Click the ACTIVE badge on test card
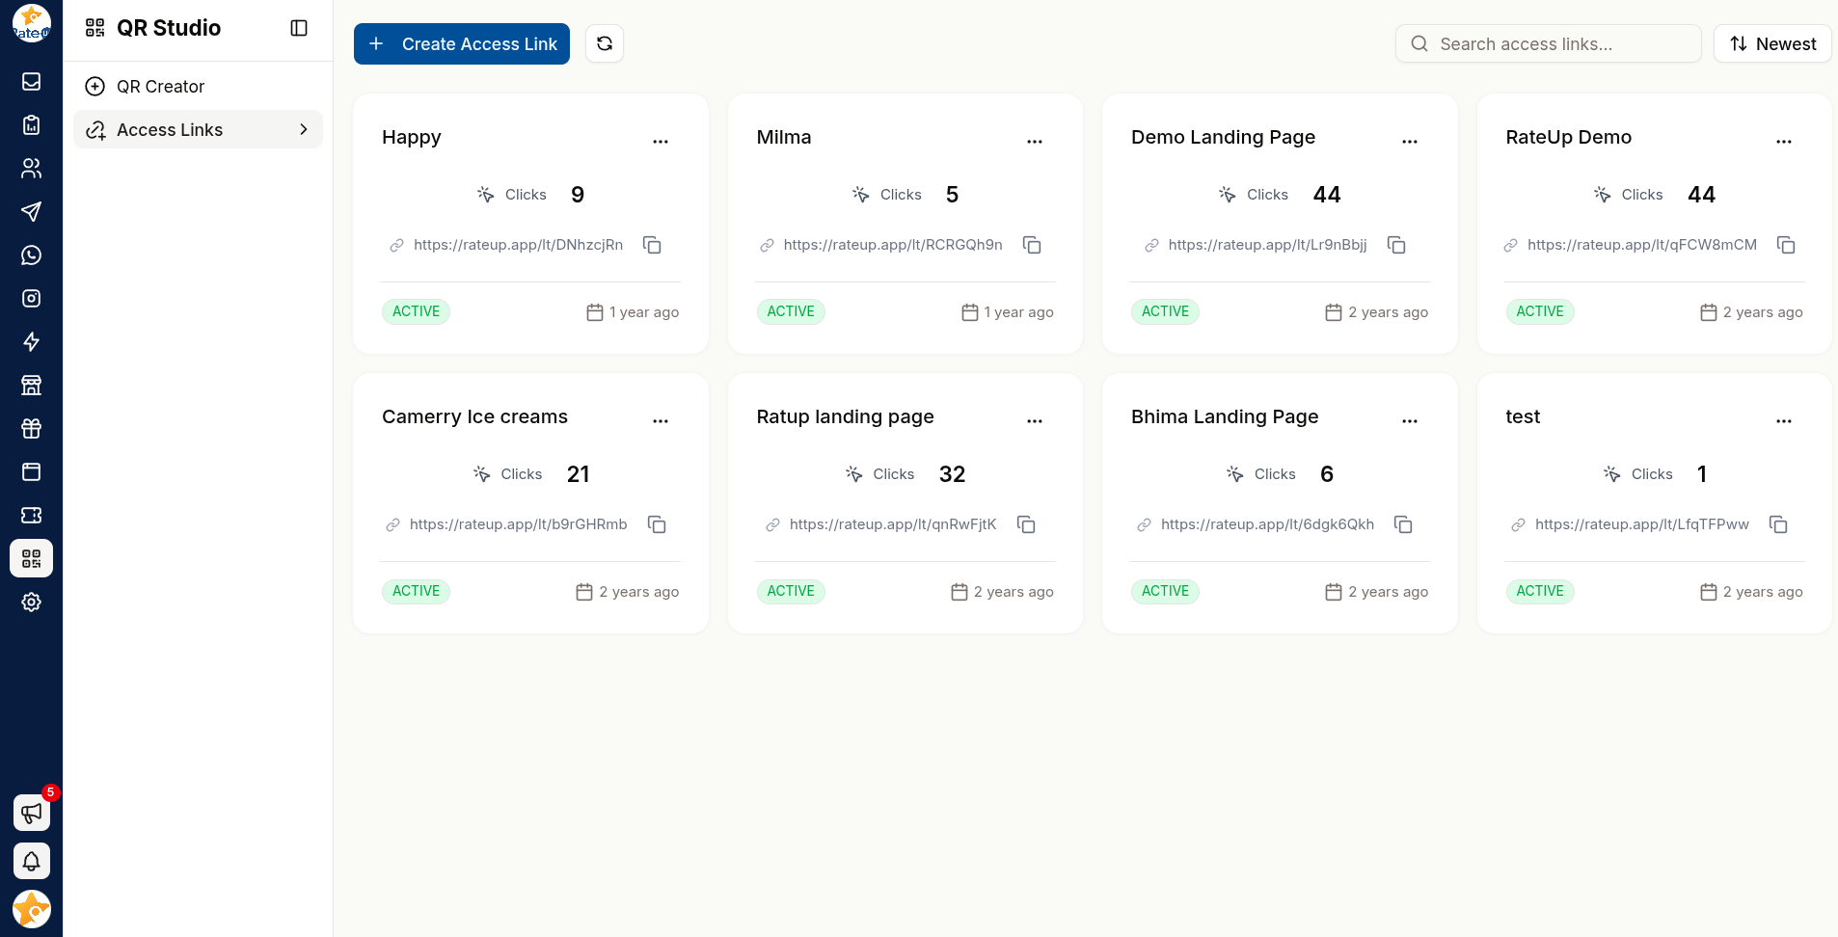The image size is (1838, 937). coord(1540,591)
